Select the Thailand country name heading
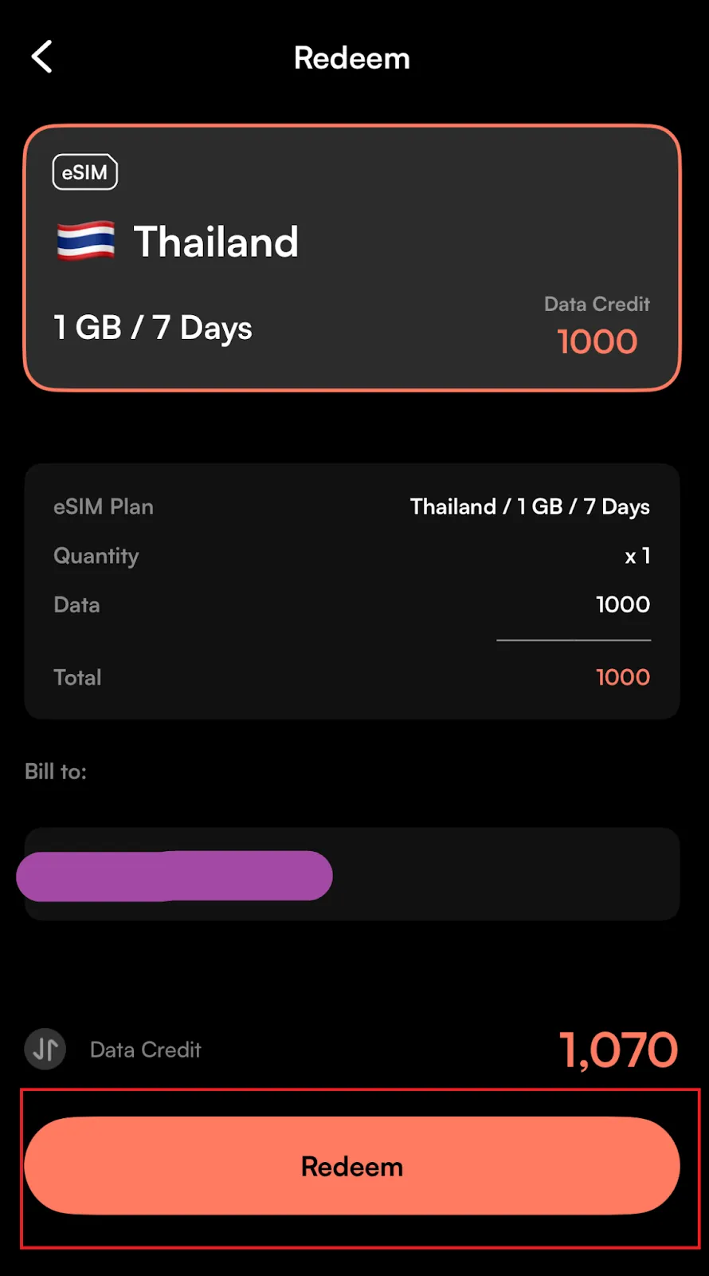 pos(216,242)
